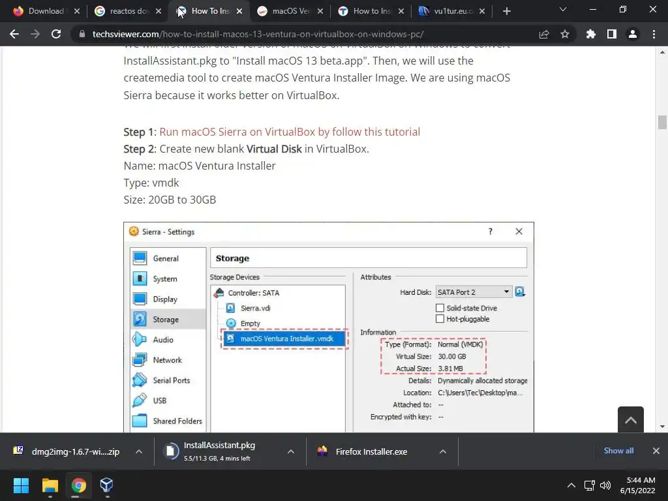
Task: Open a new browser tab
Action: click(x=506, y=11)
